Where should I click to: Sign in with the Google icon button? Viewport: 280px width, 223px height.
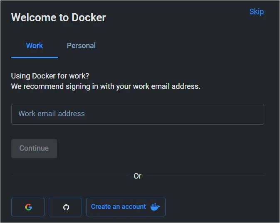pyautogui.click(x=28, y=207)
